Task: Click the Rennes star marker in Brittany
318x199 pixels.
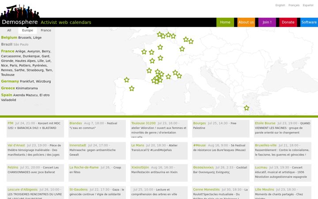Action: click(x=144, y=52)
